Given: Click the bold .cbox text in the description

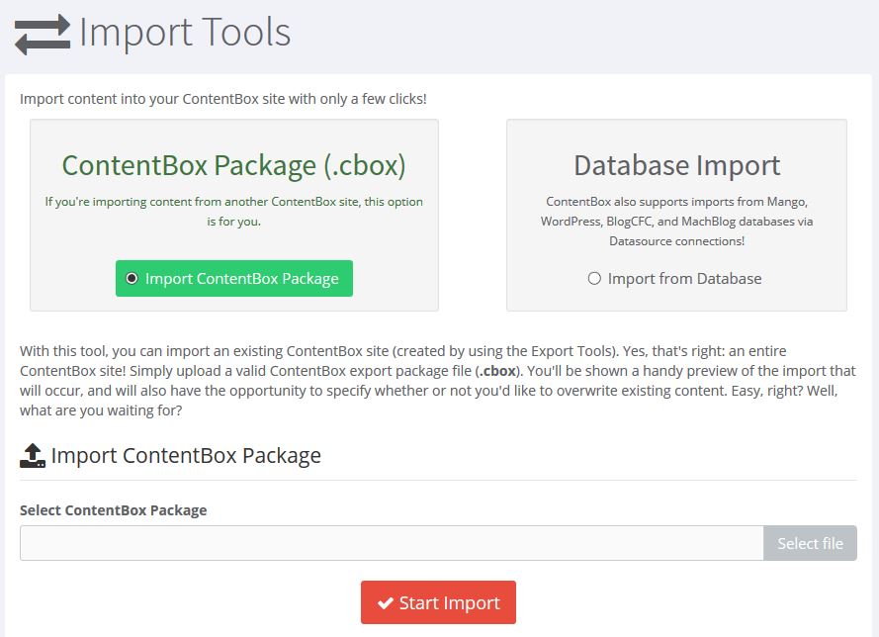Looking at the screenshot, I should (494, 371).
